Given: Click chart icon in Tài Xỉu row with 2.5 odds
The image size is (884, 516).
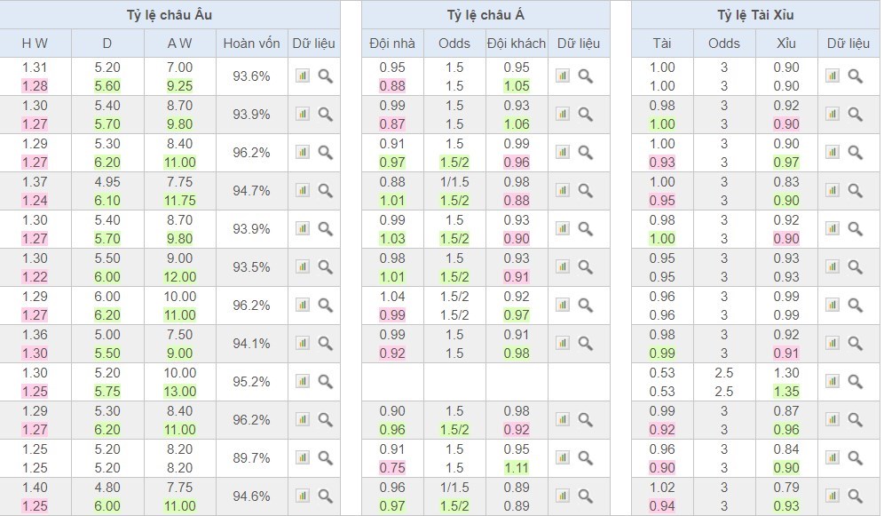Looking at the screenshot, I should [x=832, y=382].
